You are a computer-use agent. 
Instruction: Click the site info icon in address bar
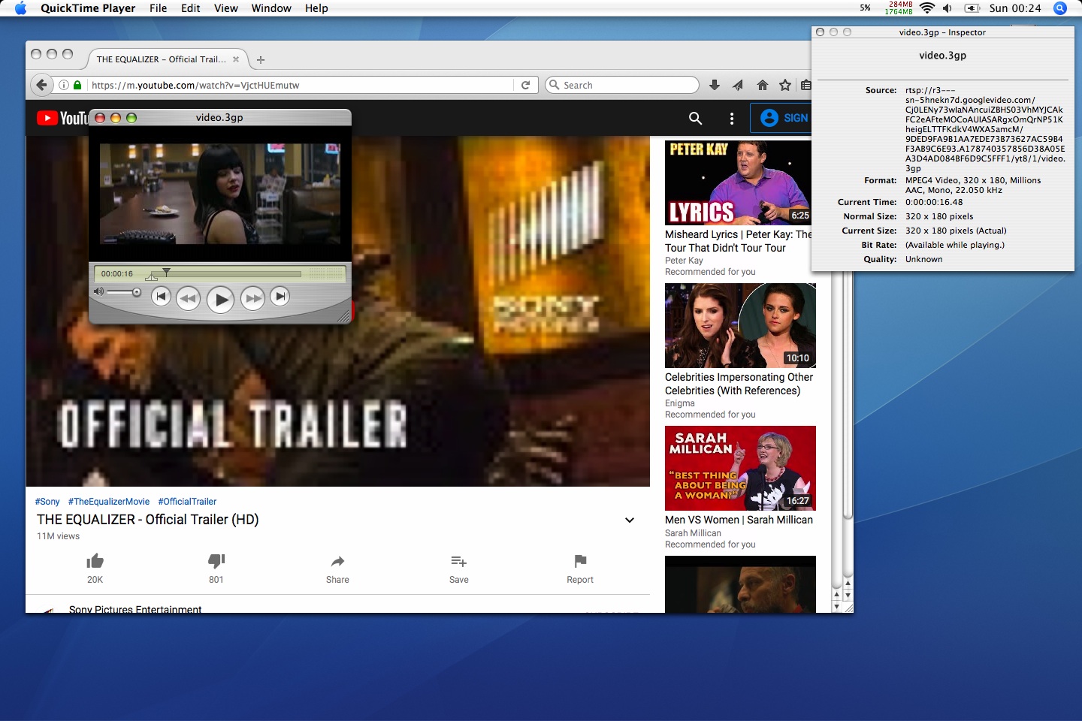click(x=64, y=85)
